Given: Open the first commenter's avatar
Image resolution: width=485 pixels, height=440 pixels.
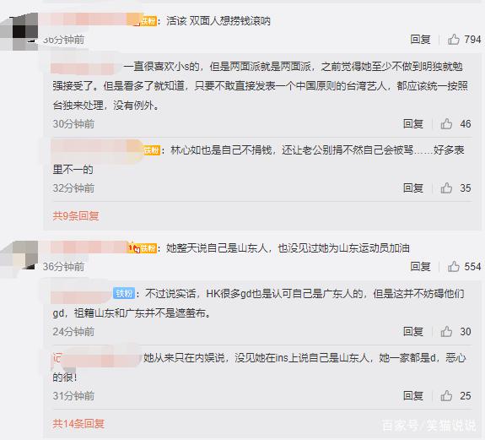Looking at the screenshot, I should pos(19,31).
